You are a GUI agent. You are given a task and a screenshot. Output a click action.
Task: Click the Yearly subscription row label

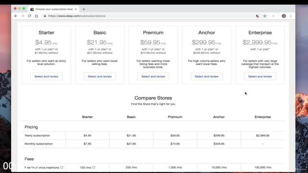tap(38, 136)
